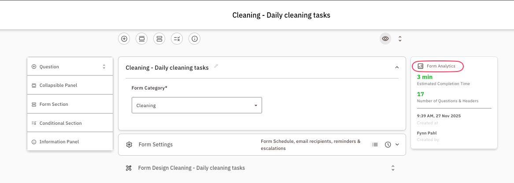Expand the Form Design section arrows
The width and height of the screenshot is (514, 183).
point(393,168)
